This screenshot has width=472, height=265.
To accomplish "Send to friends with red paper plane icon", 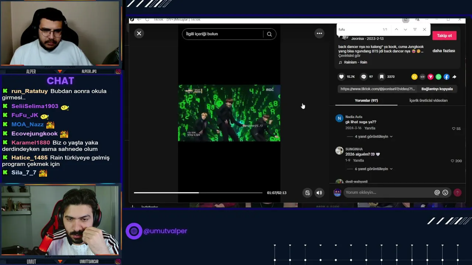I will [430, 77].
